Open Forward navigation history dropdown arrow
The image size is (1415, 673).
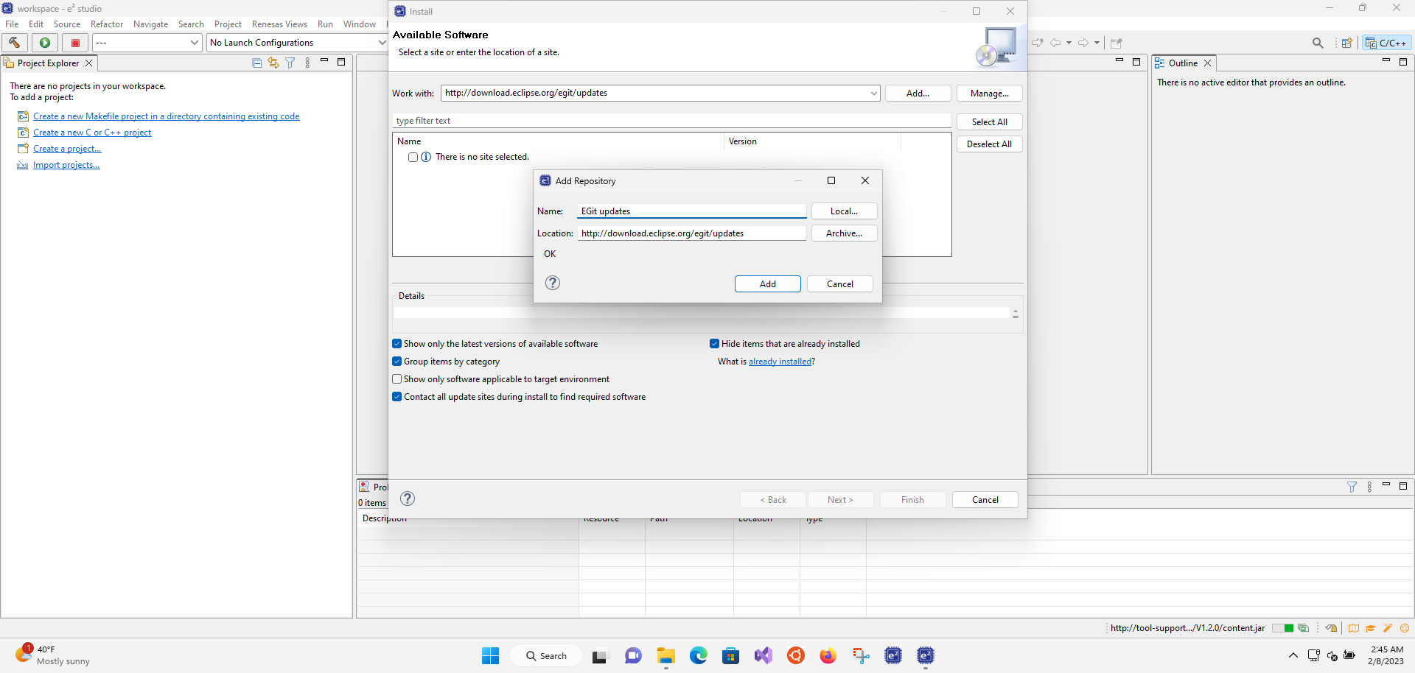pyautogui.click(x=1097, y=43)
